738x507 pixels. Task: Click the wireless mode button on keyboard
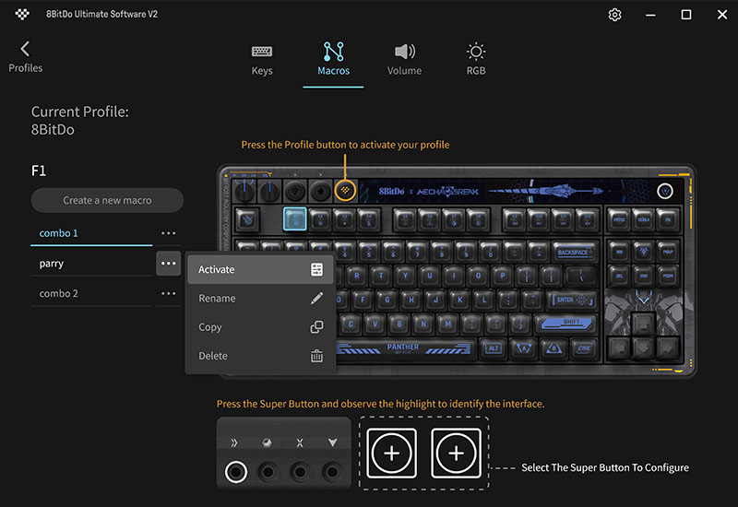point(295,191)
